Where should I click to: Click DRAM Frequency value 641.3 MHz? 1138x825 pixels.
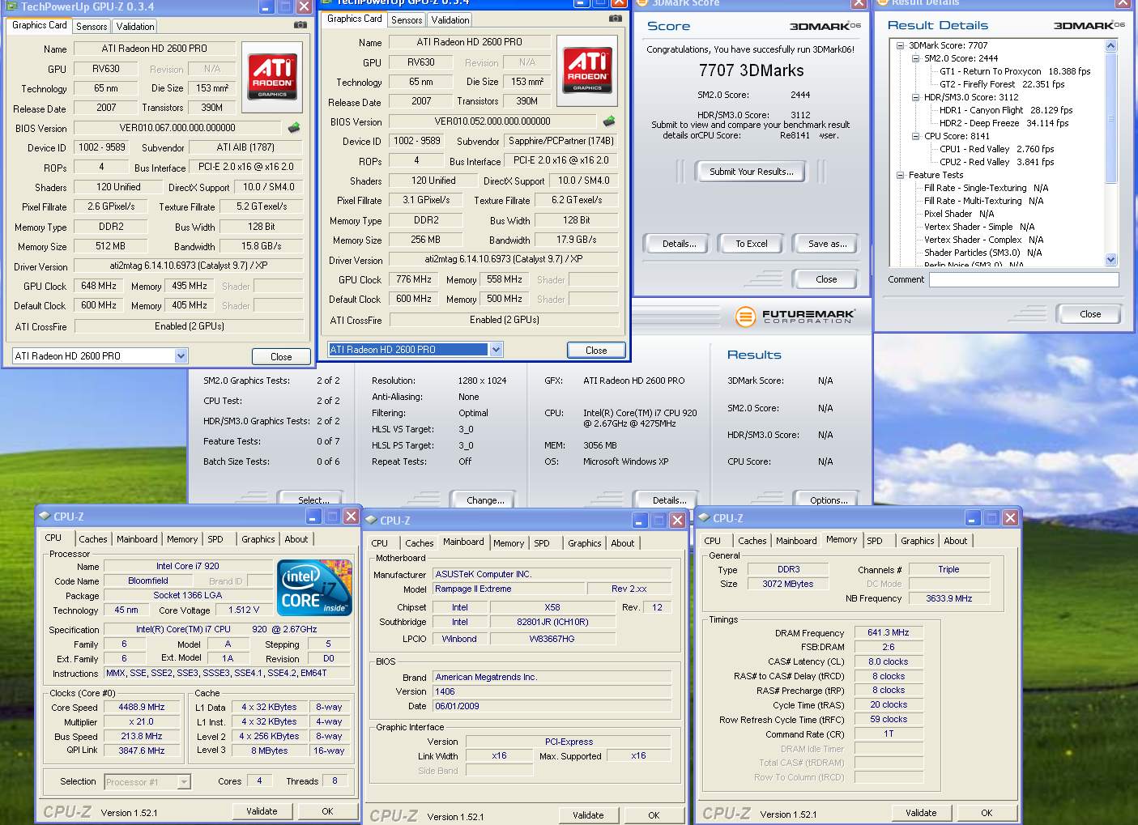[x=888, y=632]
